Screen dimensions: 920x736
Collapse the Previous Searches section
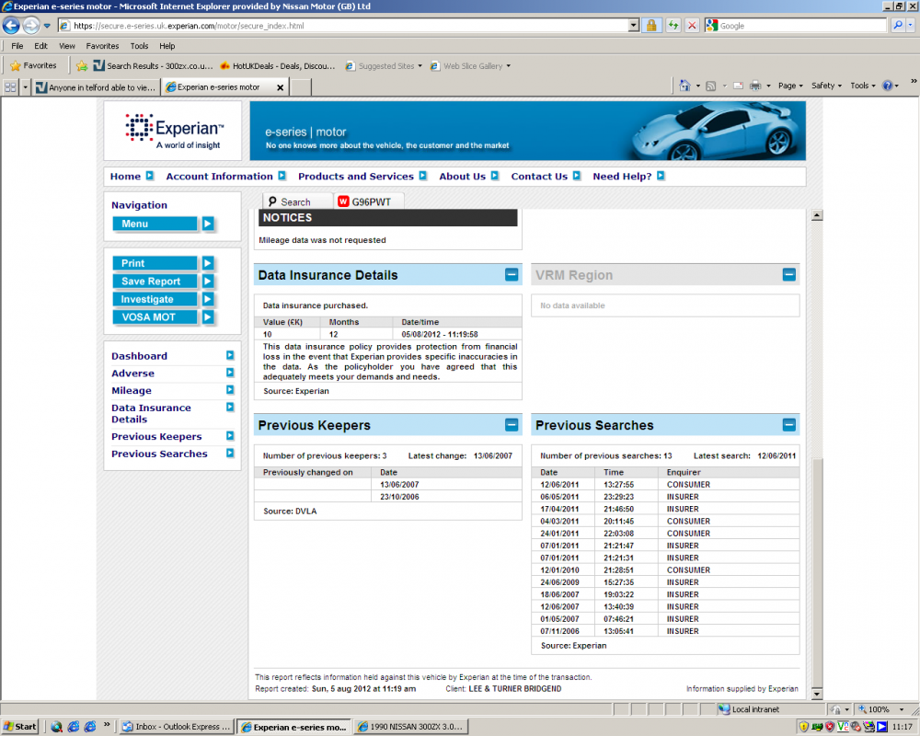(x=788, y=425)
